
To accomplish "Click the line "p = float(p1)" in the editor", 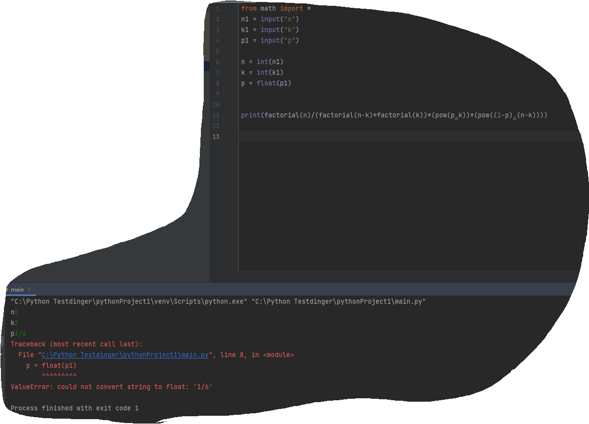I will [x=266, y=83].
